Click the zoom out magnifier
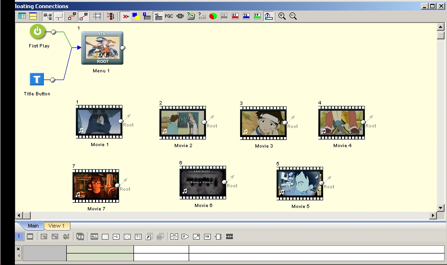This screenshot has width=447, height=265. [293, 16]
